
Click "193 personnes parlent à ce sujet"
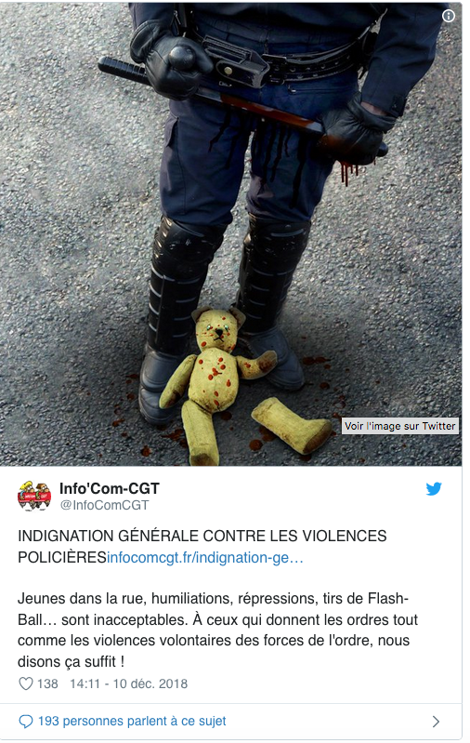[x=132, y=722]
